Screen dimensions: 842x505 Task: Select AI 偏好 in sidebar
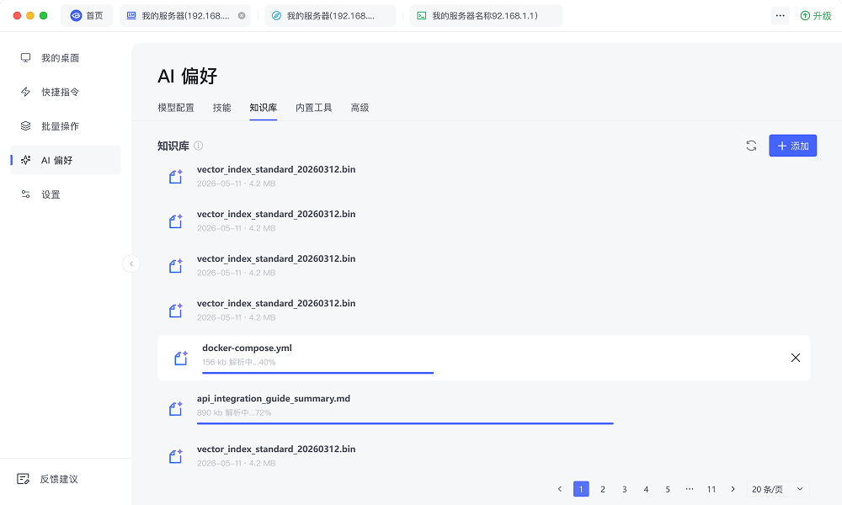[x=66, y=160]
